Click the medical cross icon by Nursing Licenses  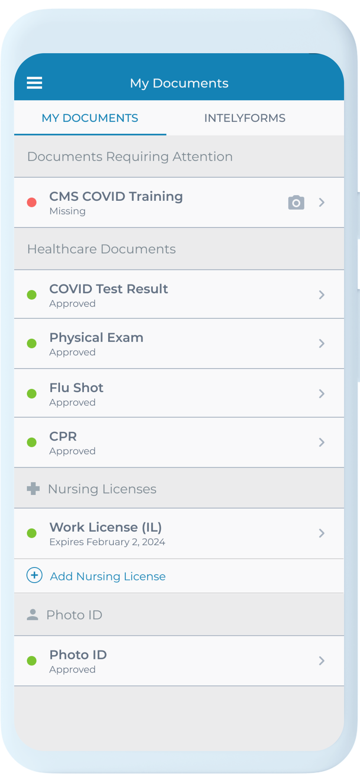33,489
